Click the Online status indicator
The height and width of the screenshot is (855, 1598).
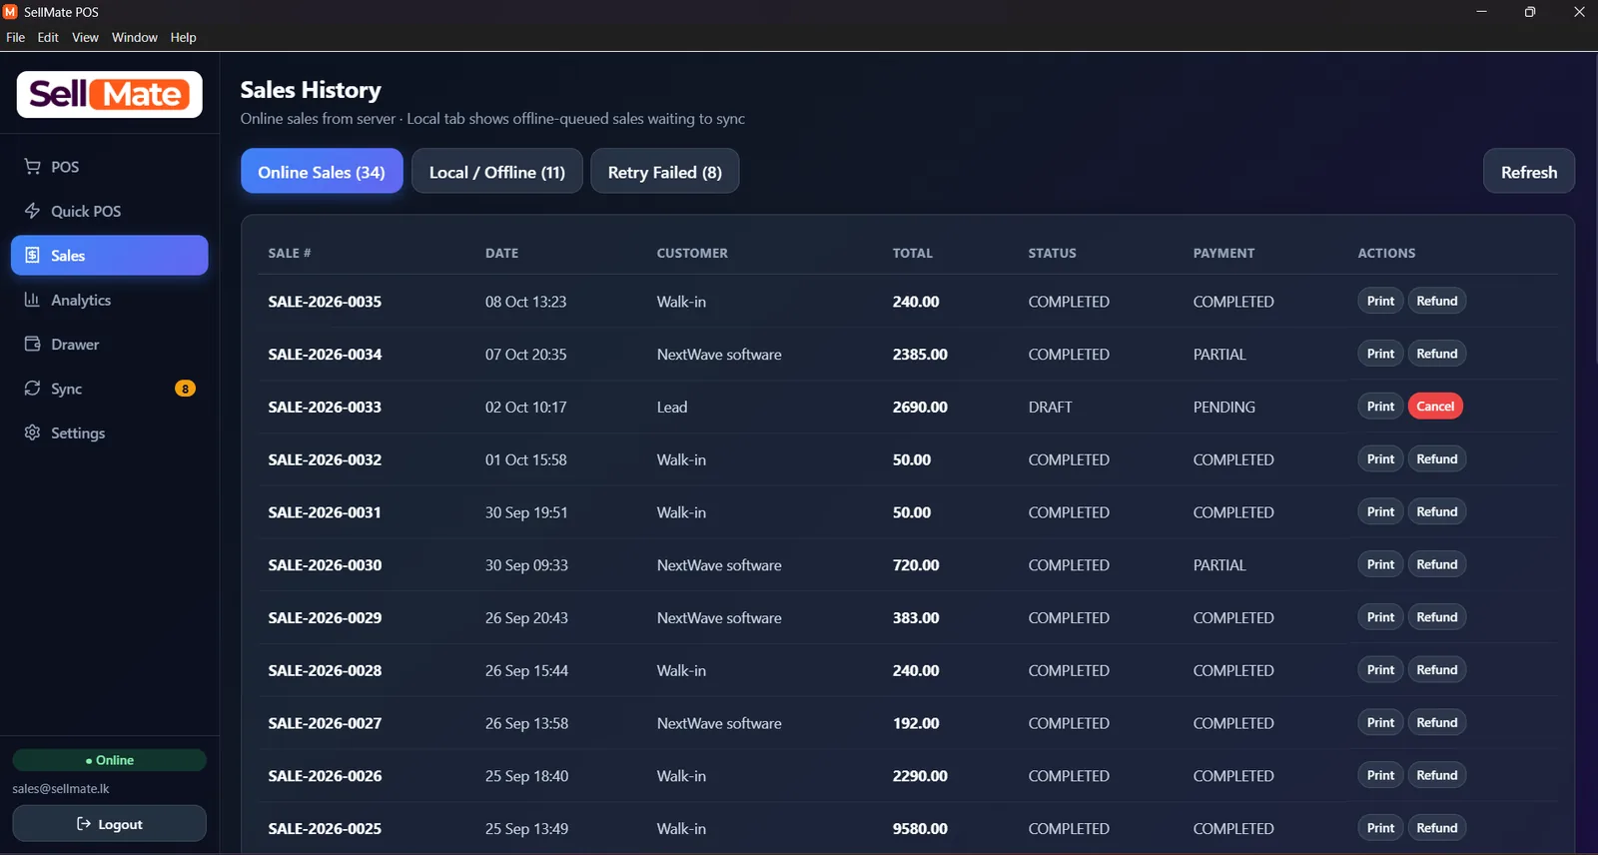tap(110, 760)
